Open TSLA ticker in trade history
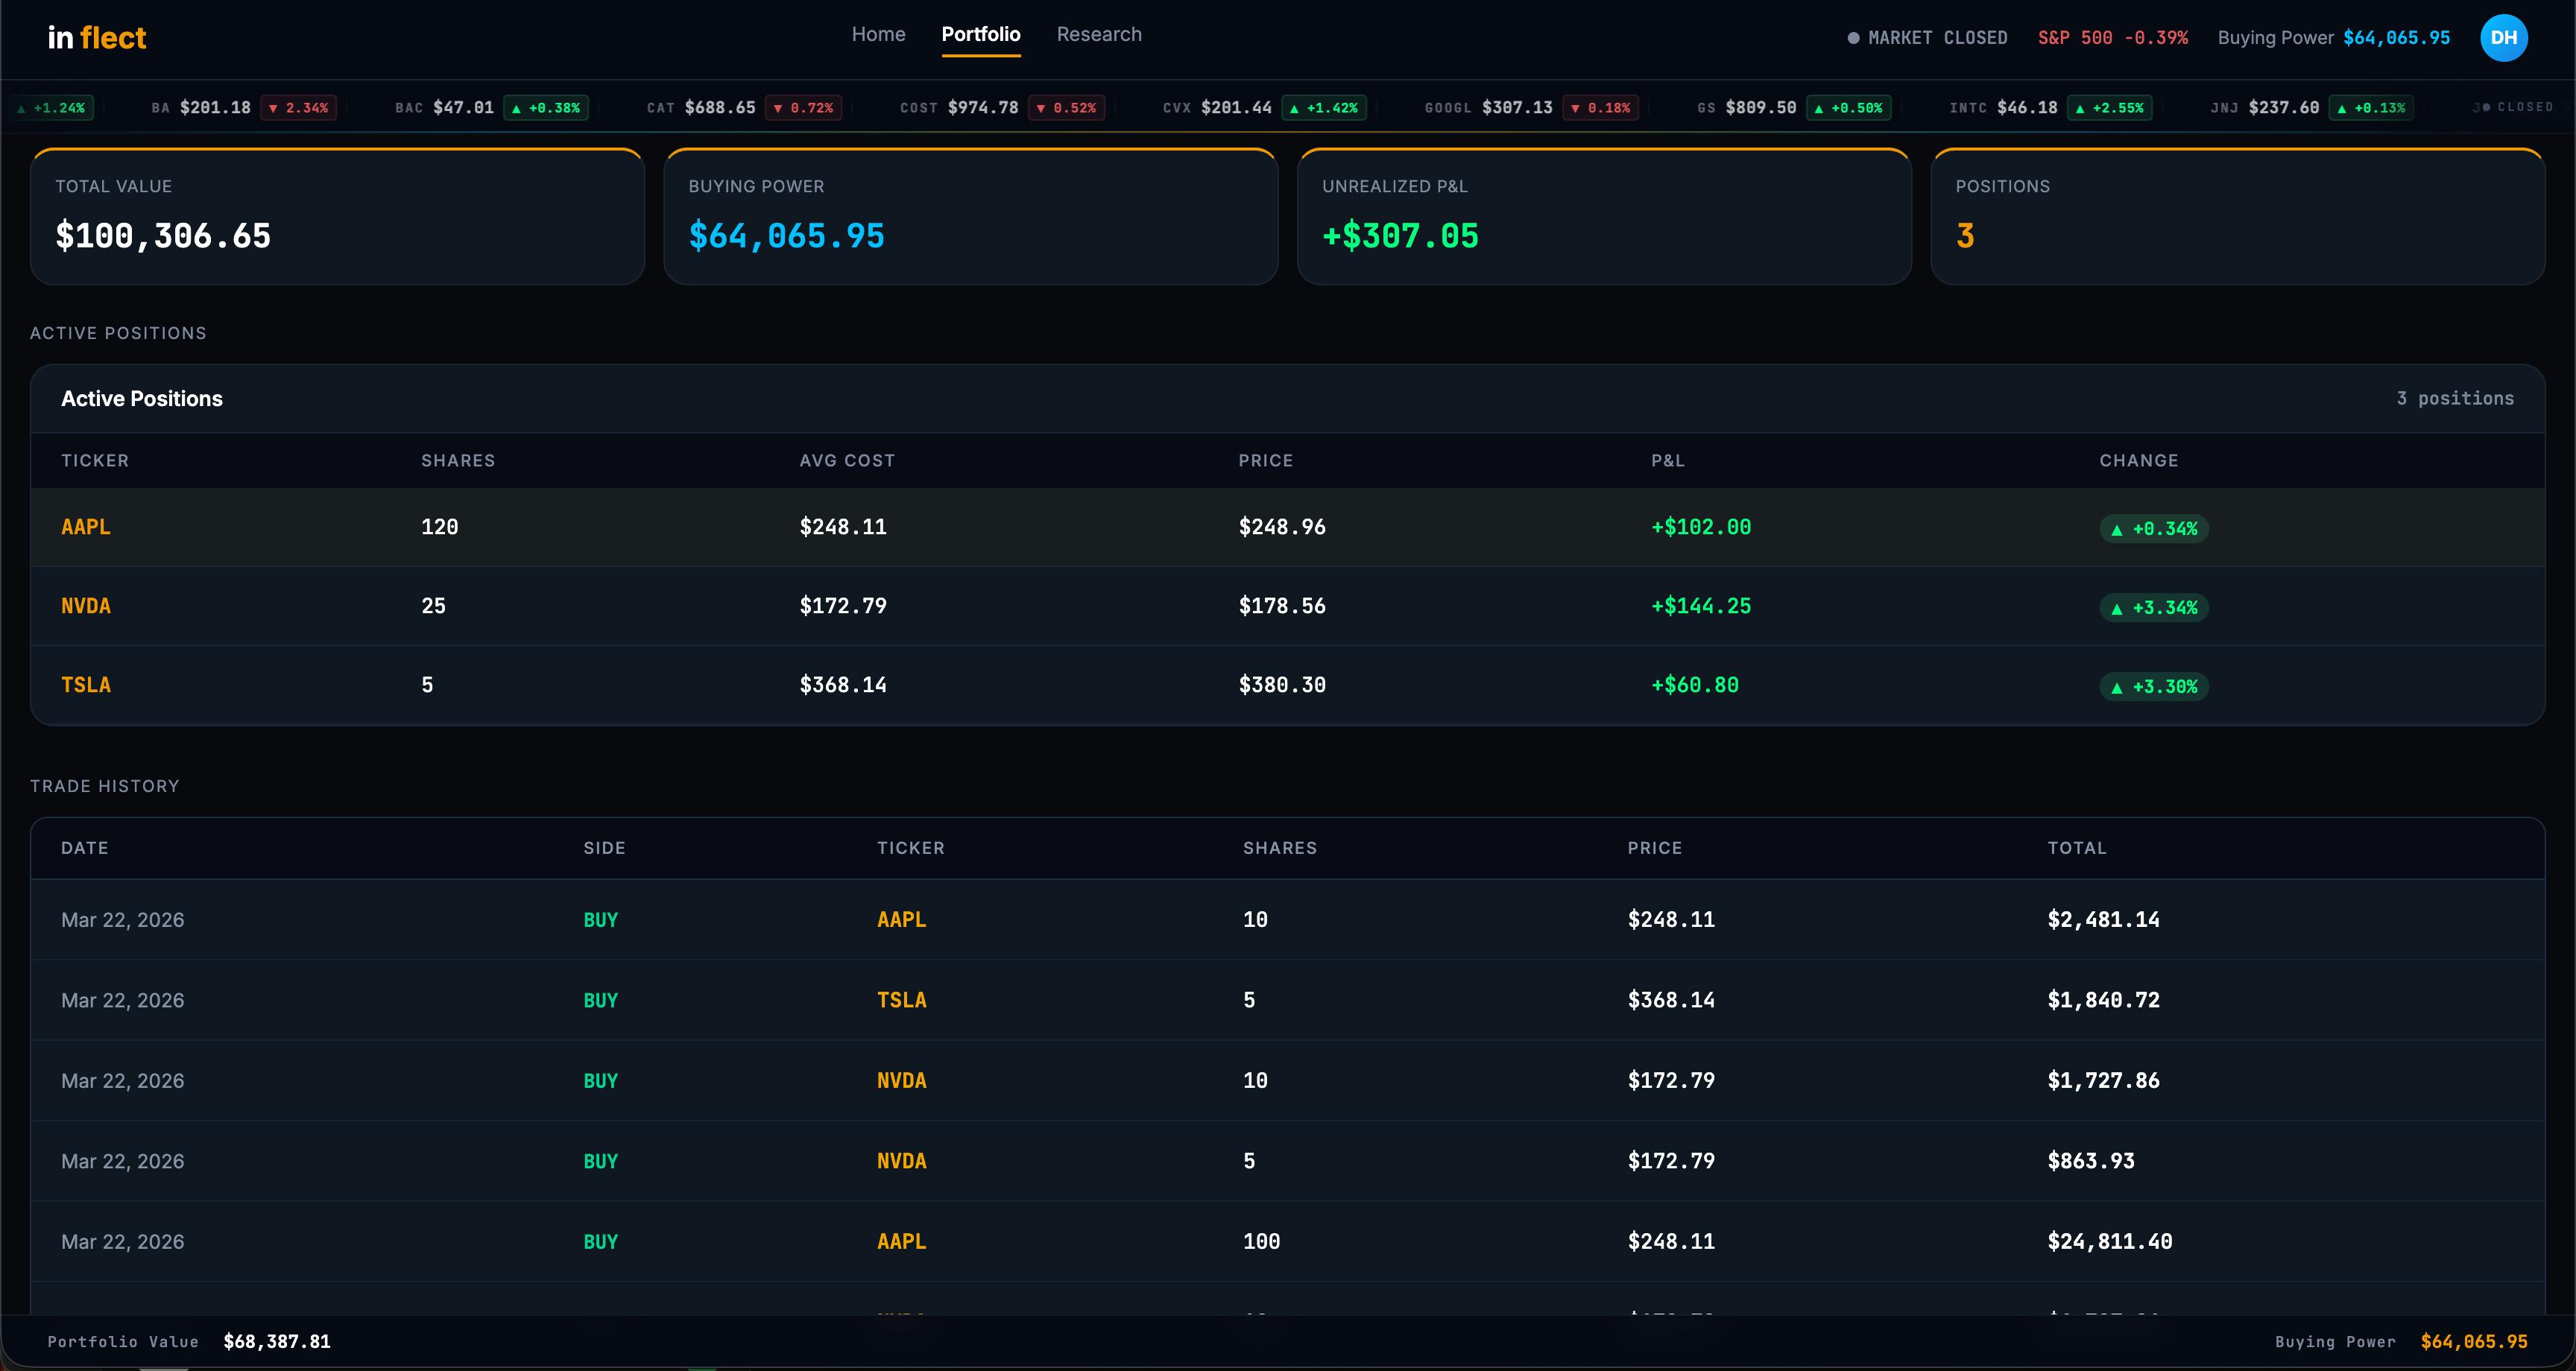This screenshot has width=2576, height=1371. pos(901,1000)
